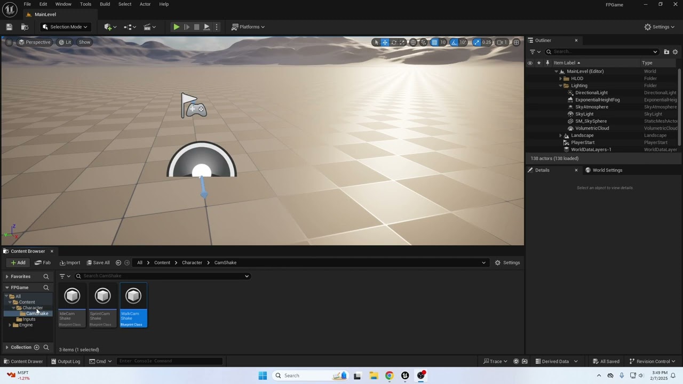Open the viewport layout grid icon
This screenshot has height=384, width=683.
pyautogui.click(x=516, y=42)
